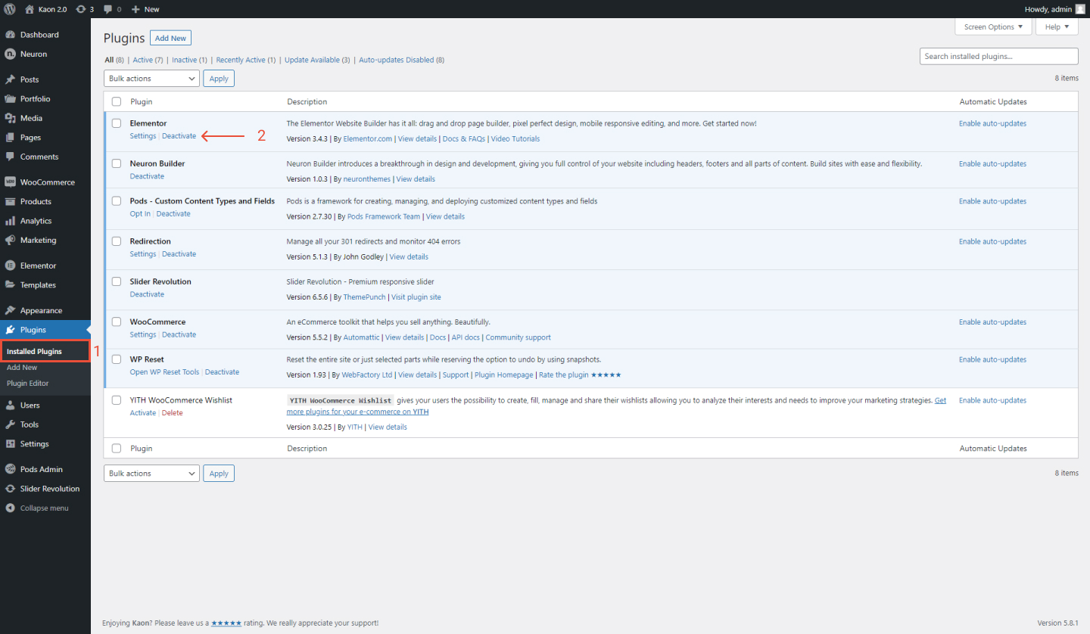Screen dimensions: 1090x634
Task: Show Auto-updates Disabled (8) plugins
Action: point(401,60)
